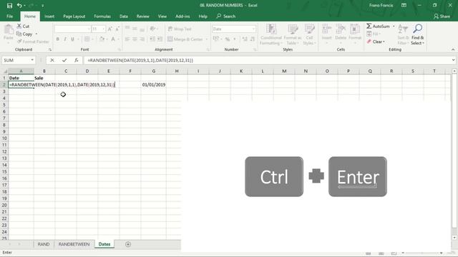The image size is (458, 257).
Task: Cancel the formula entry with the X button
Action: click(x=52, y=60)
